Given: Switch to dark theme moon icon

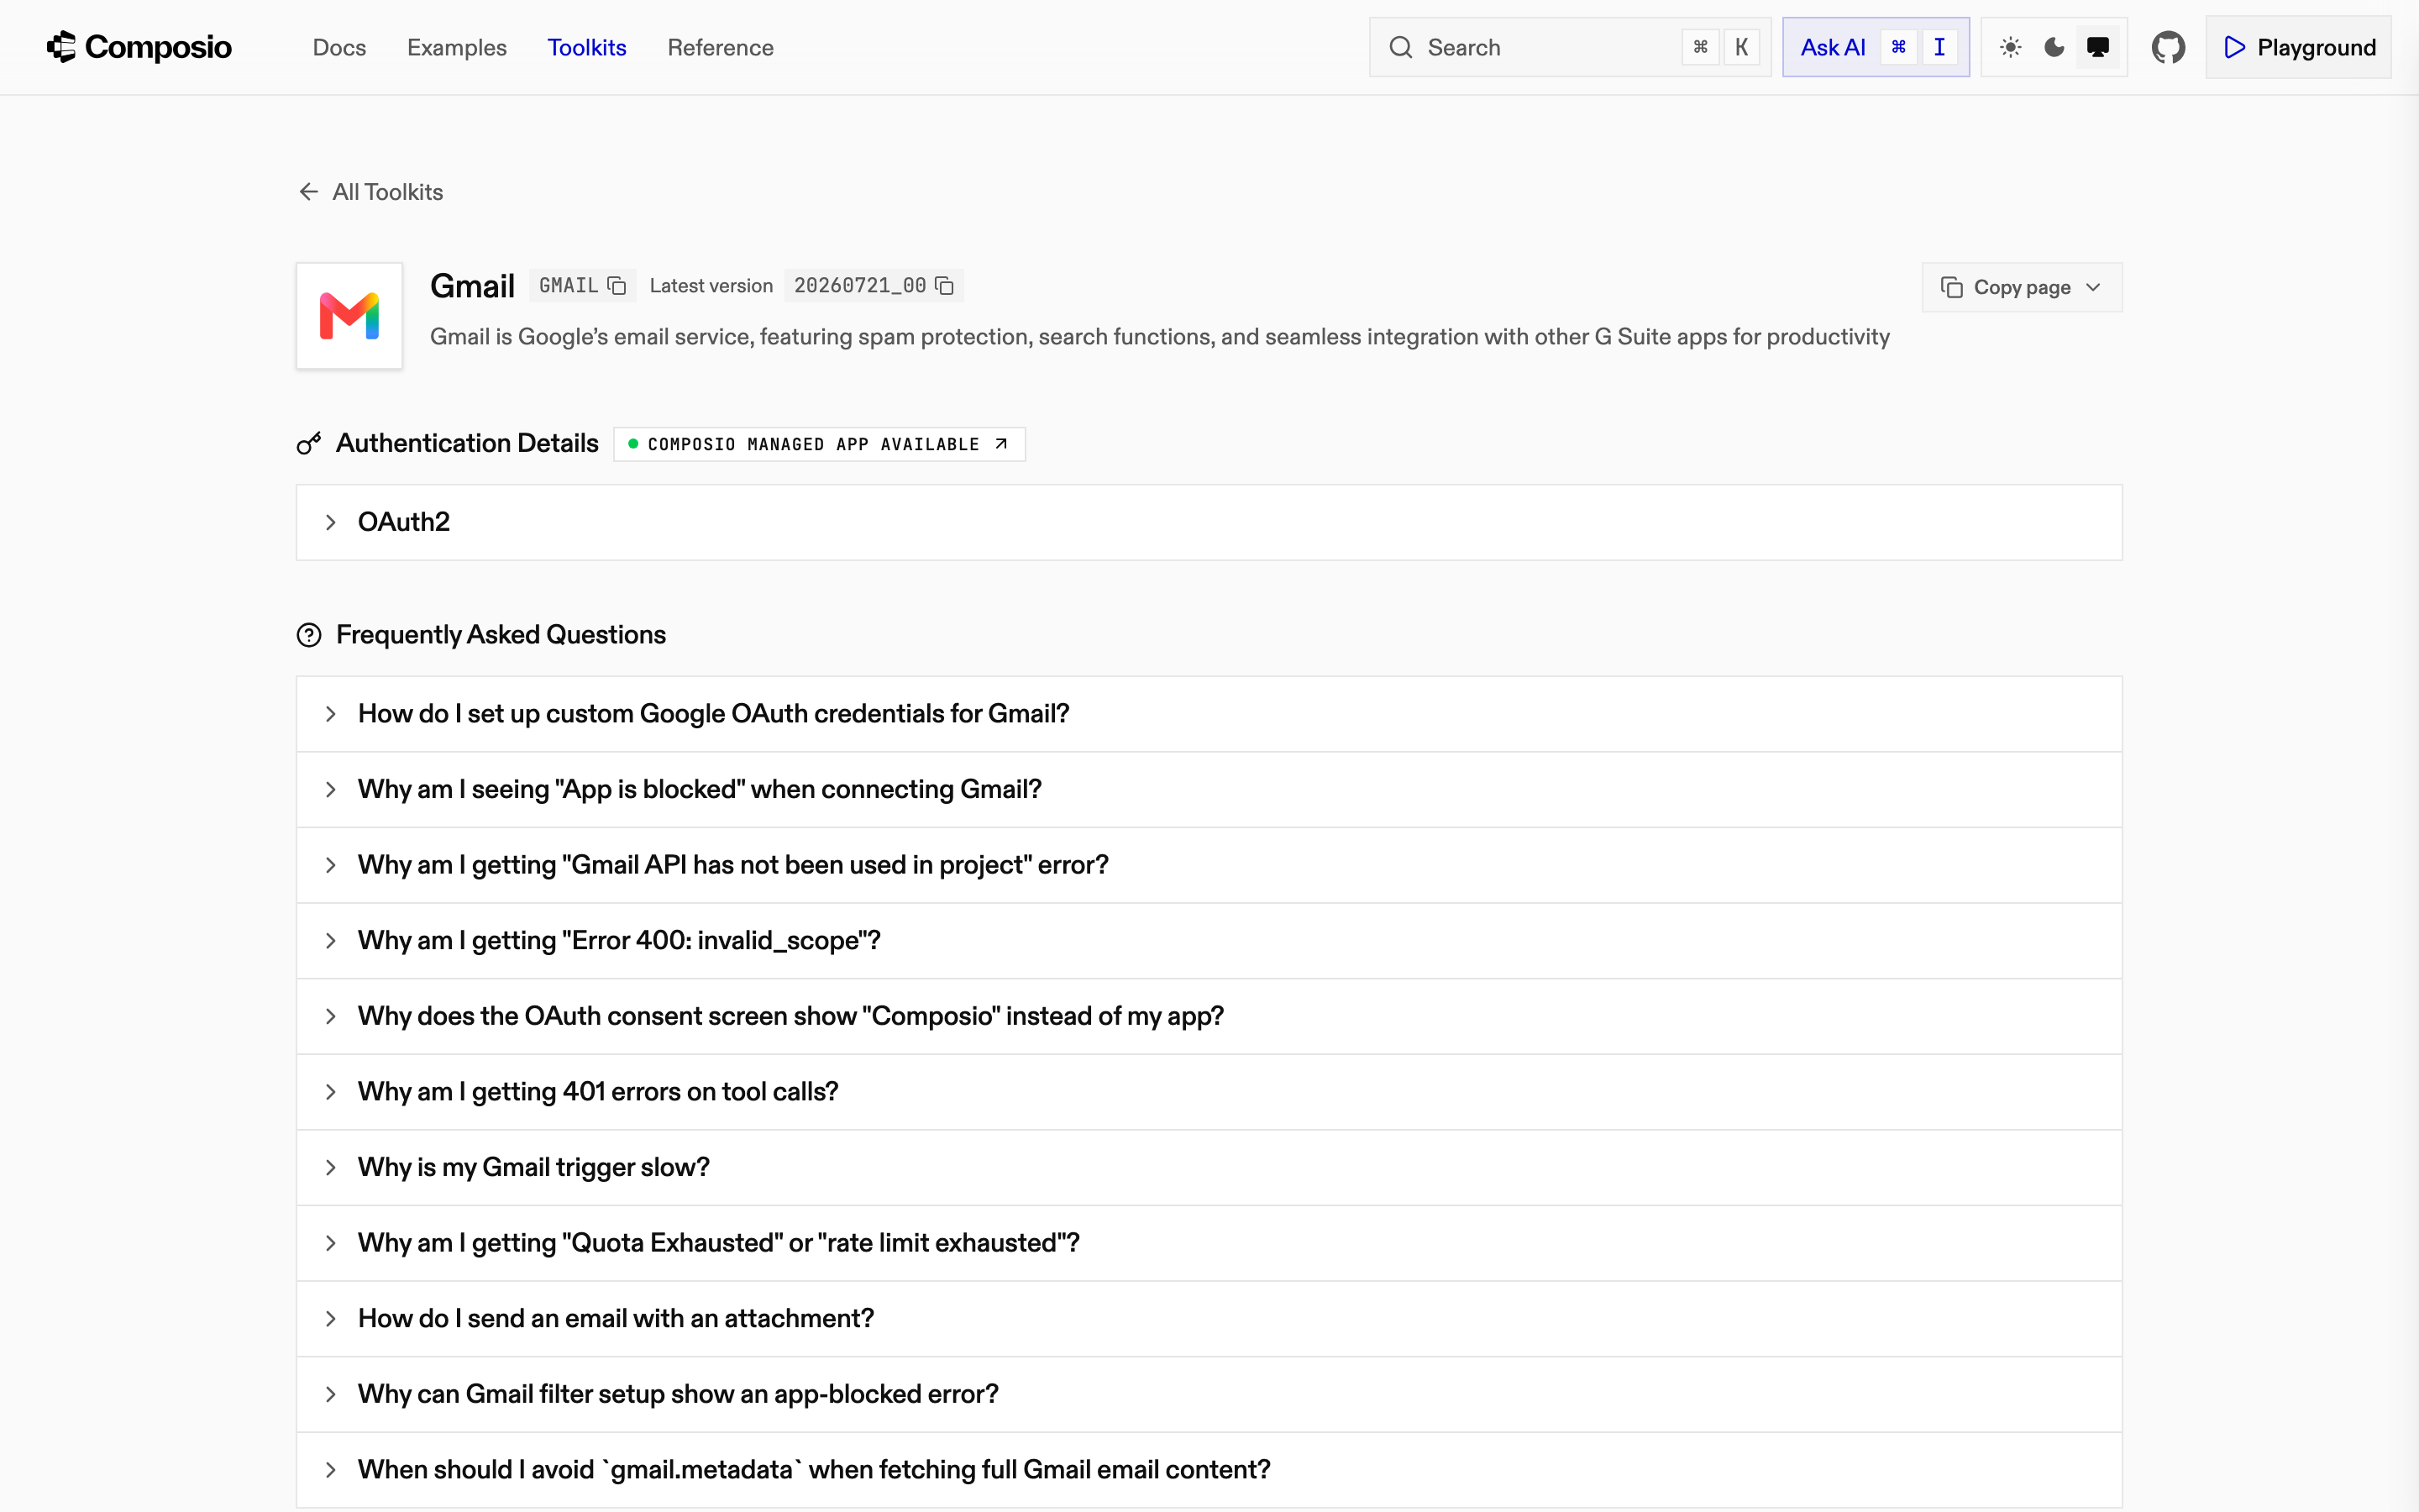Looking at the screenshot, I should coord(2054,47).
